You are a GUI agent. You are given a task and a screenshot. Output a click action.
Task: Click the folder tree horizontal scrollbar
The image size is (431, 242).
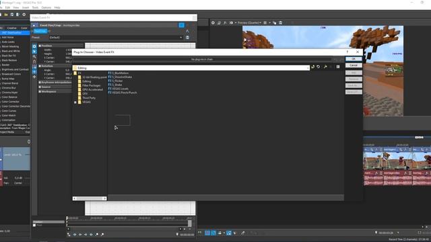[x=90, y=198]
